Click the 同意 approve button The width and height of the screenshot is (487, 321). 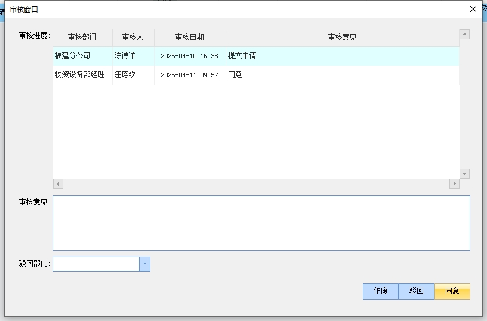pyautogui.click(x=452, y=291)
